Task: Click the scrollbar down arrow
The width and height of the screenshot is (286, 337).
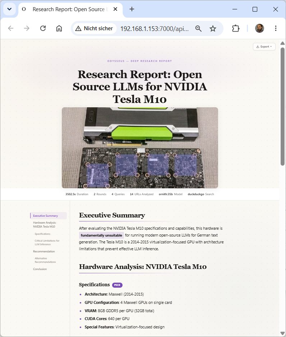Action: 282,333
